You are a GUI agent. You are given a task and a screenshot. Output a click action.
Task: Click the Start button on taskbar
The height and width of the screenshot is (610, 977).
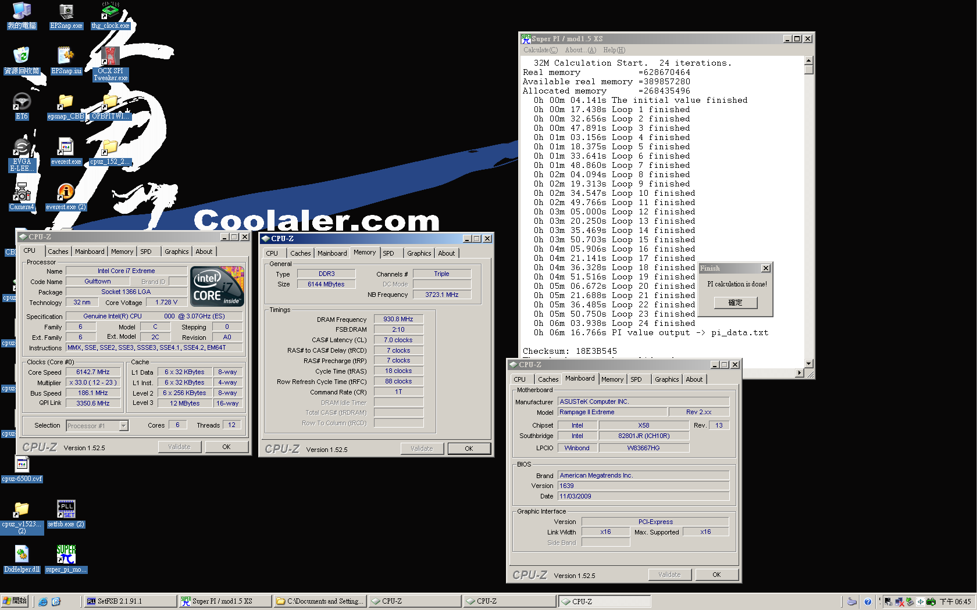tap(15, 601)
